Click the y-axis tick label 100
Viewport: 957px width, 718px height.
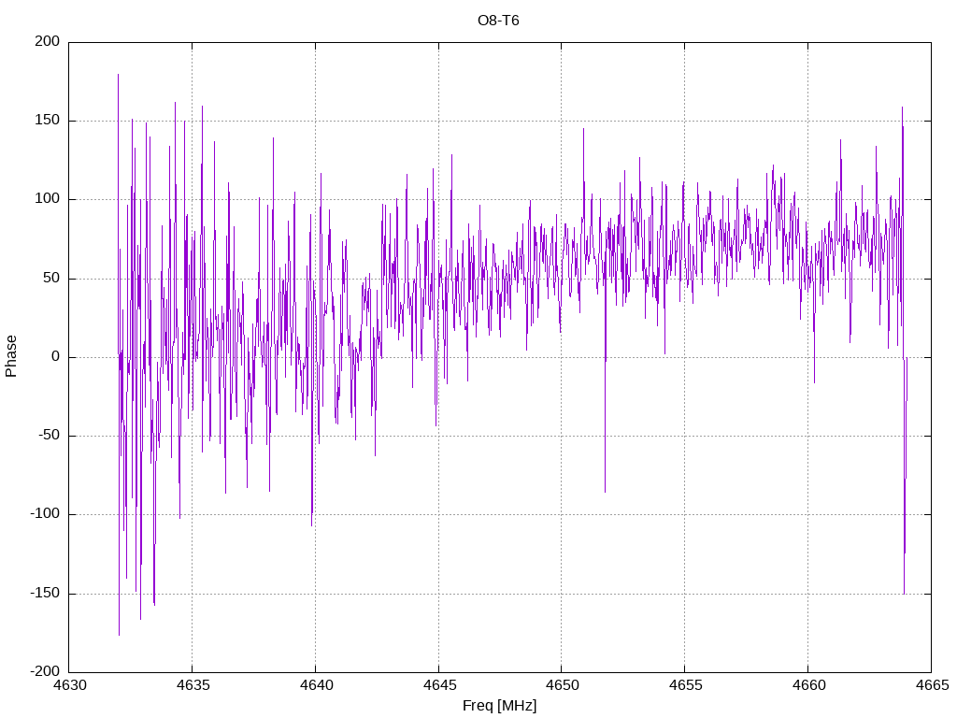(48, 199)
